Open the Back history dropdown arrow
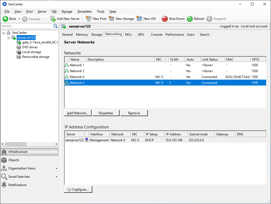The width and height of the screenshot is (271, 204). tap(19, 19)
